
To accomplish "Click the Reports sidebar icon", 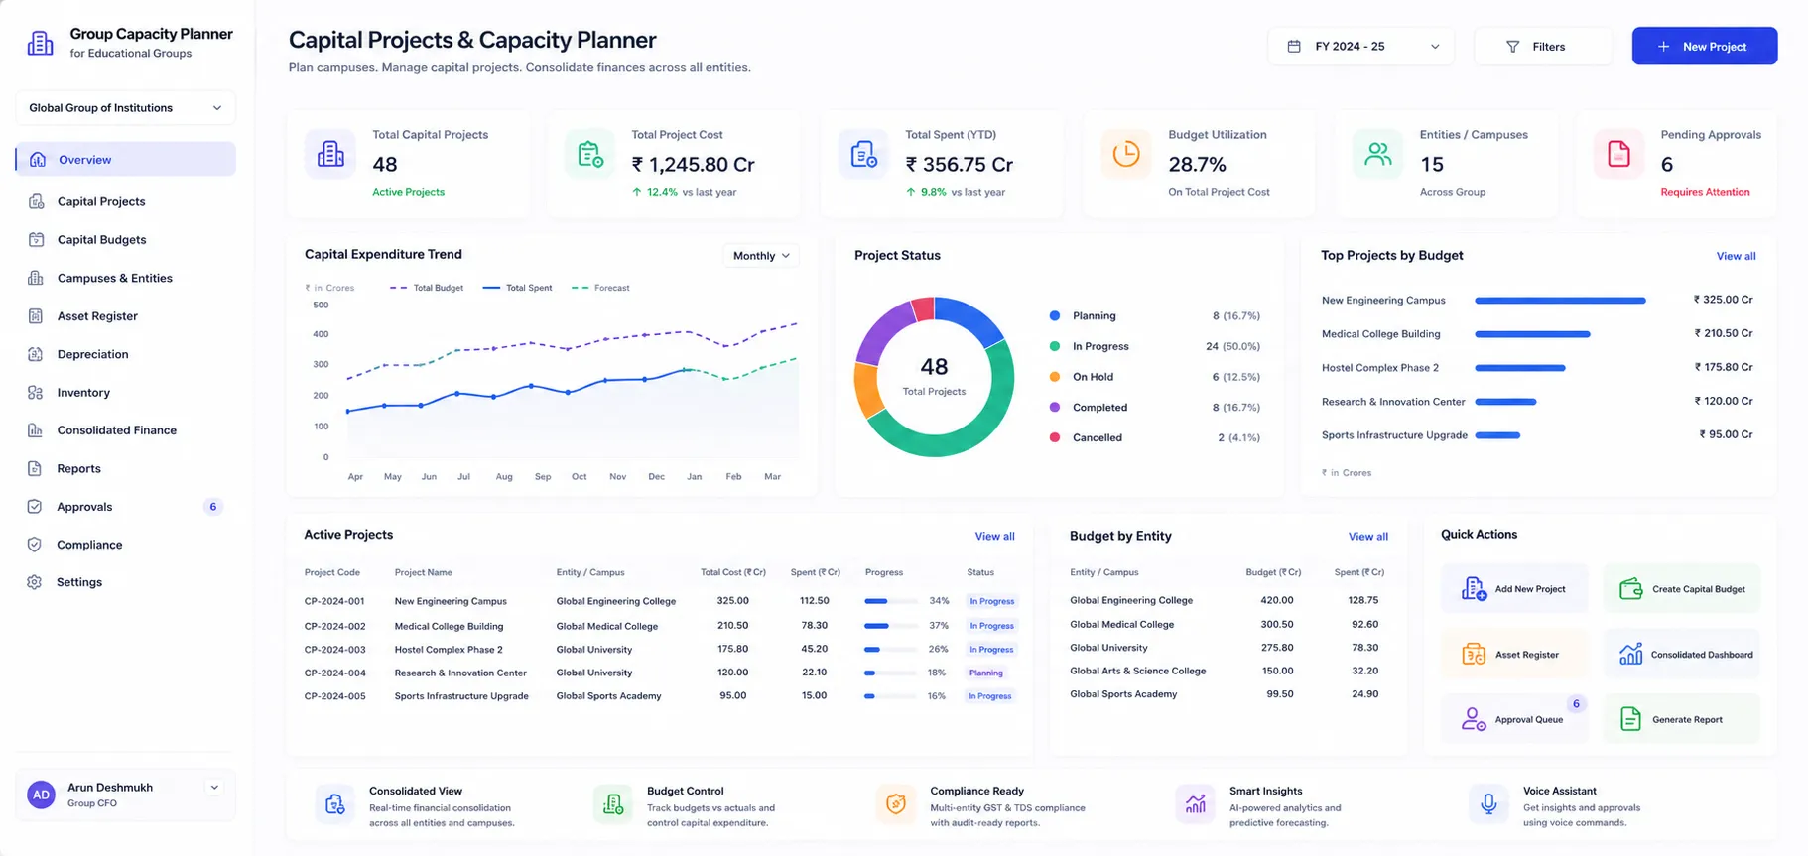I will (x=35, y=468).
